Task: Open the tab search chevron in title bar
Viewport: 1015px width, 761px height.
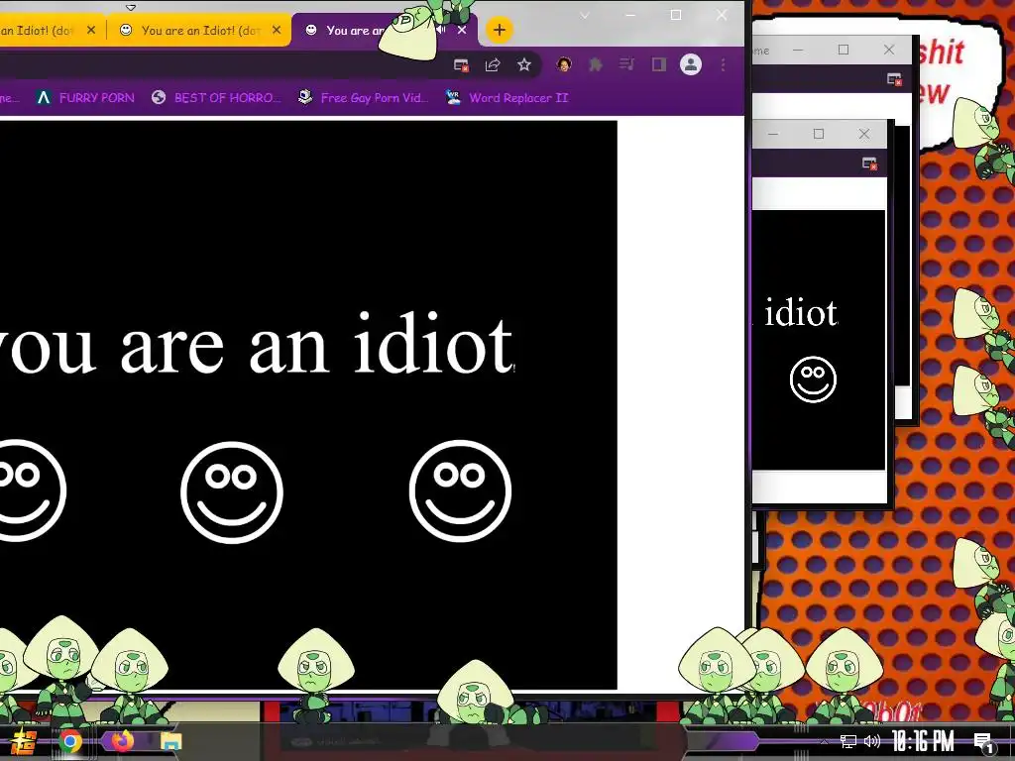Action: click(x=584, y=15)
